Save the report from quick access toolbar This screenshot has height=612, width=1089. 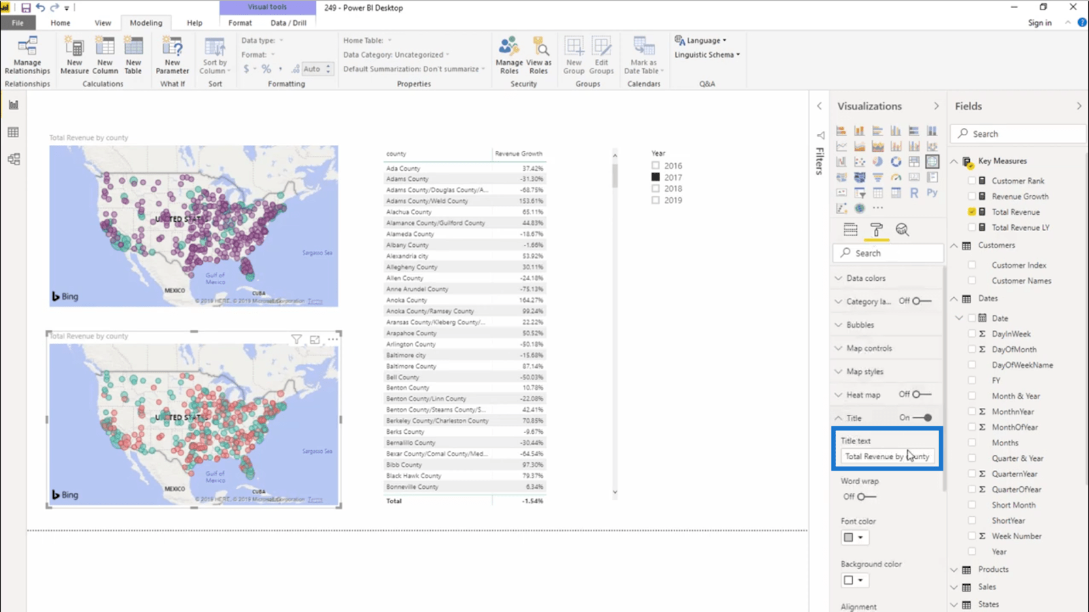coord(26,7)
